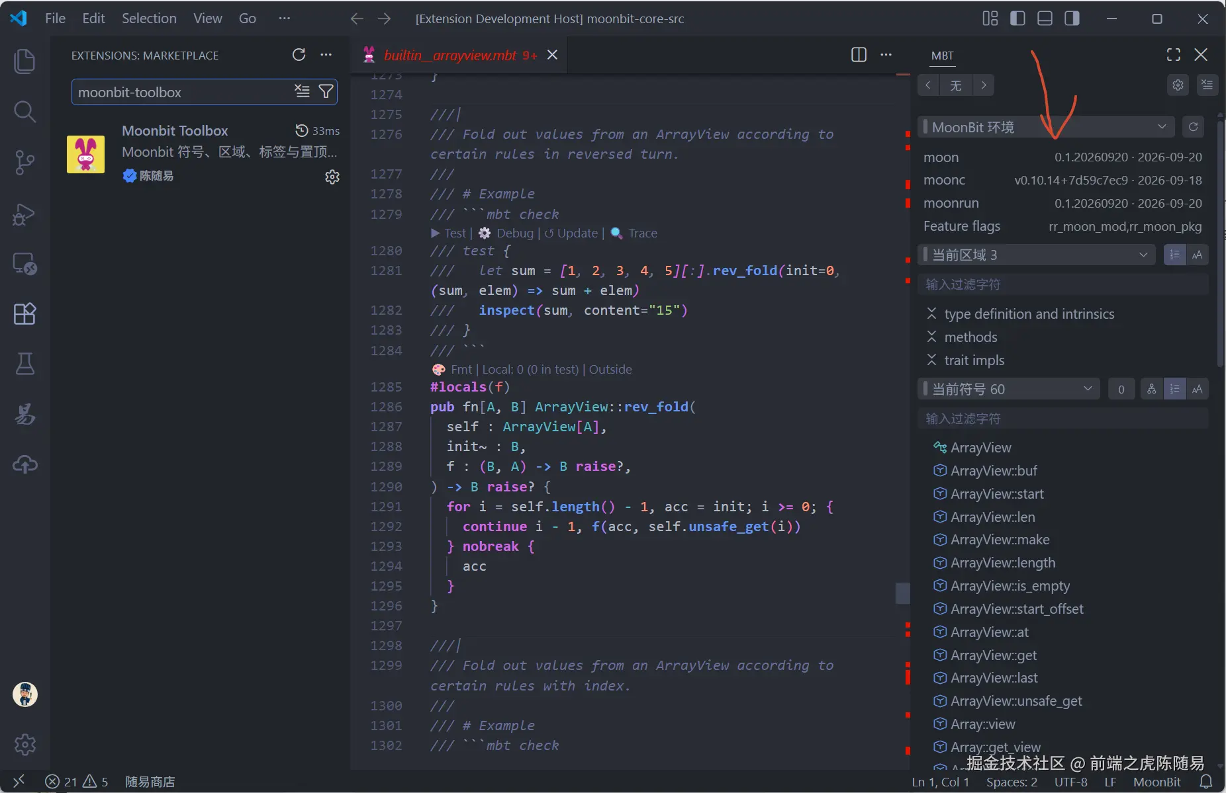Viewport: 1226px width, 793px height.
Task: Open notifications bell in status bar
Action: [x=1206, y=782]
